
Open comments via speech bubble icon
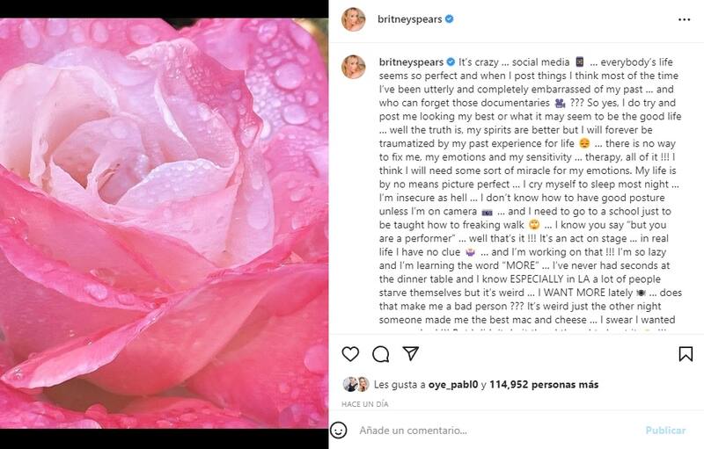pos(380,354)
